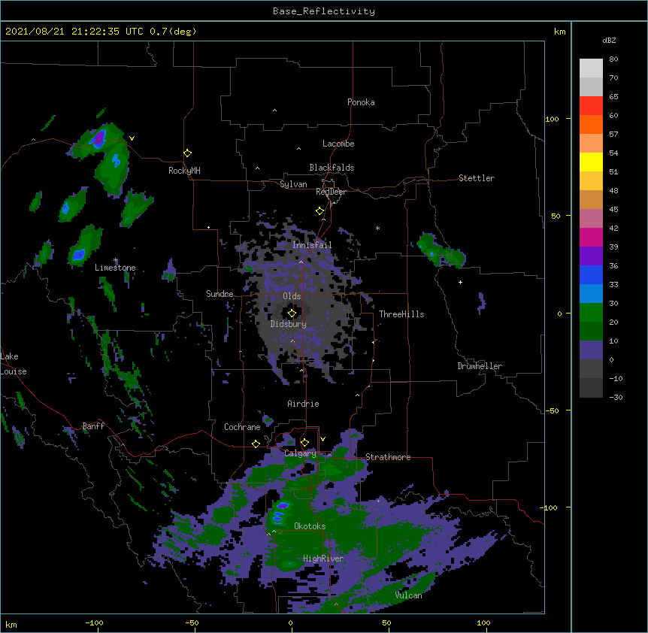The height and width of the screenshot is (633, 648).
Task: Click the 45 value on the dBZ legend
Action: click(613, 209)
